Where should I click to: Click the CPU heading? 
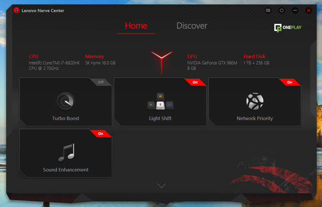34,56
